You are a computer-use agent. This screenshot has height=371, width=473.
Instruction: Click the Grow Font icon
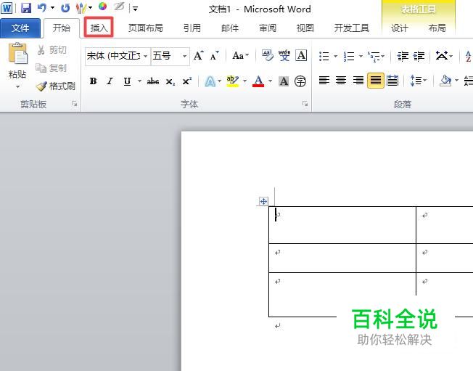click(x=199, y=56)
